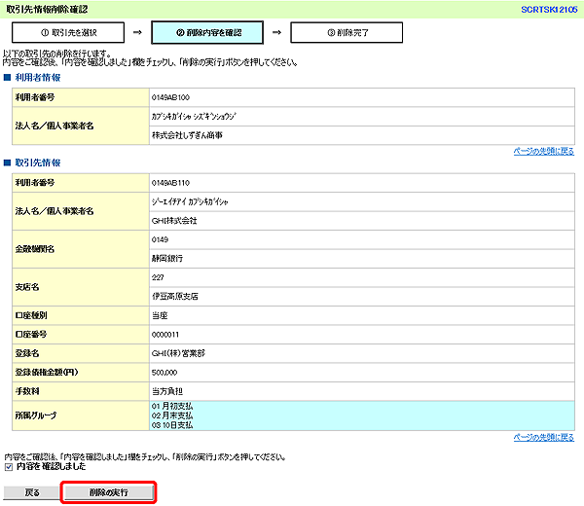The height and width of the screenshot is (506, 584).
Task: Click group entry 03 10日支払
Action: pos(172,425)
